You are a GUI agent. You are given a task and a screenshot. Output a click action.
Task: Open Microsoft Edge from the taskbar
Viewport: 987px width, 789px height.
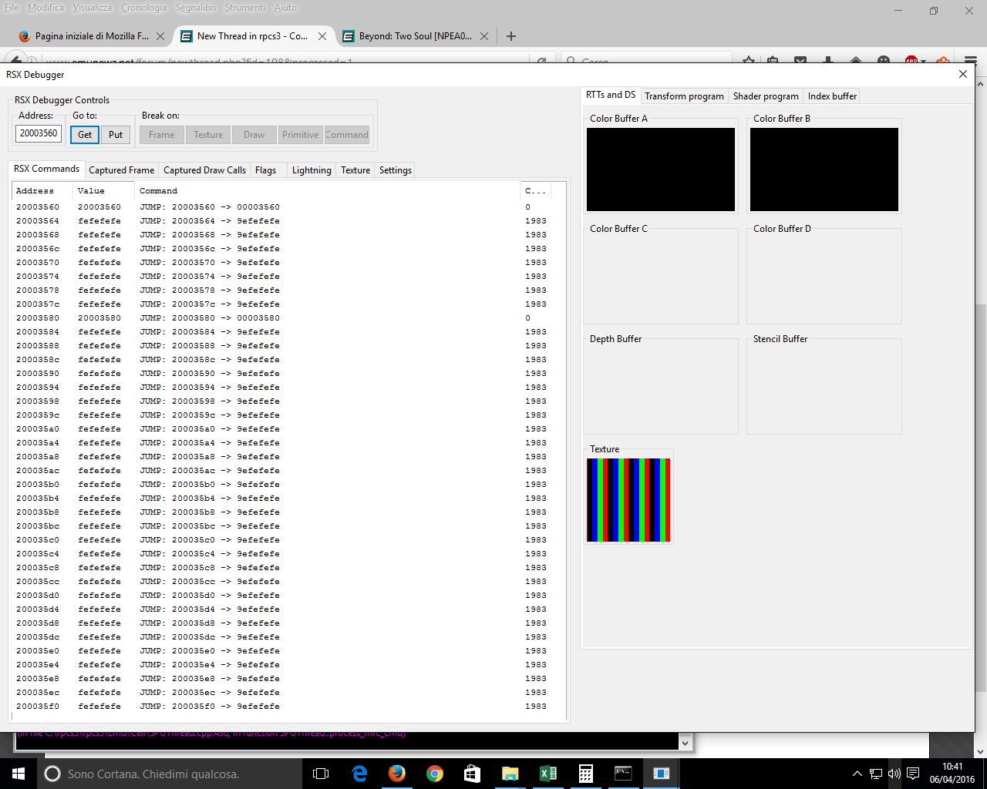tap(359, 774)
